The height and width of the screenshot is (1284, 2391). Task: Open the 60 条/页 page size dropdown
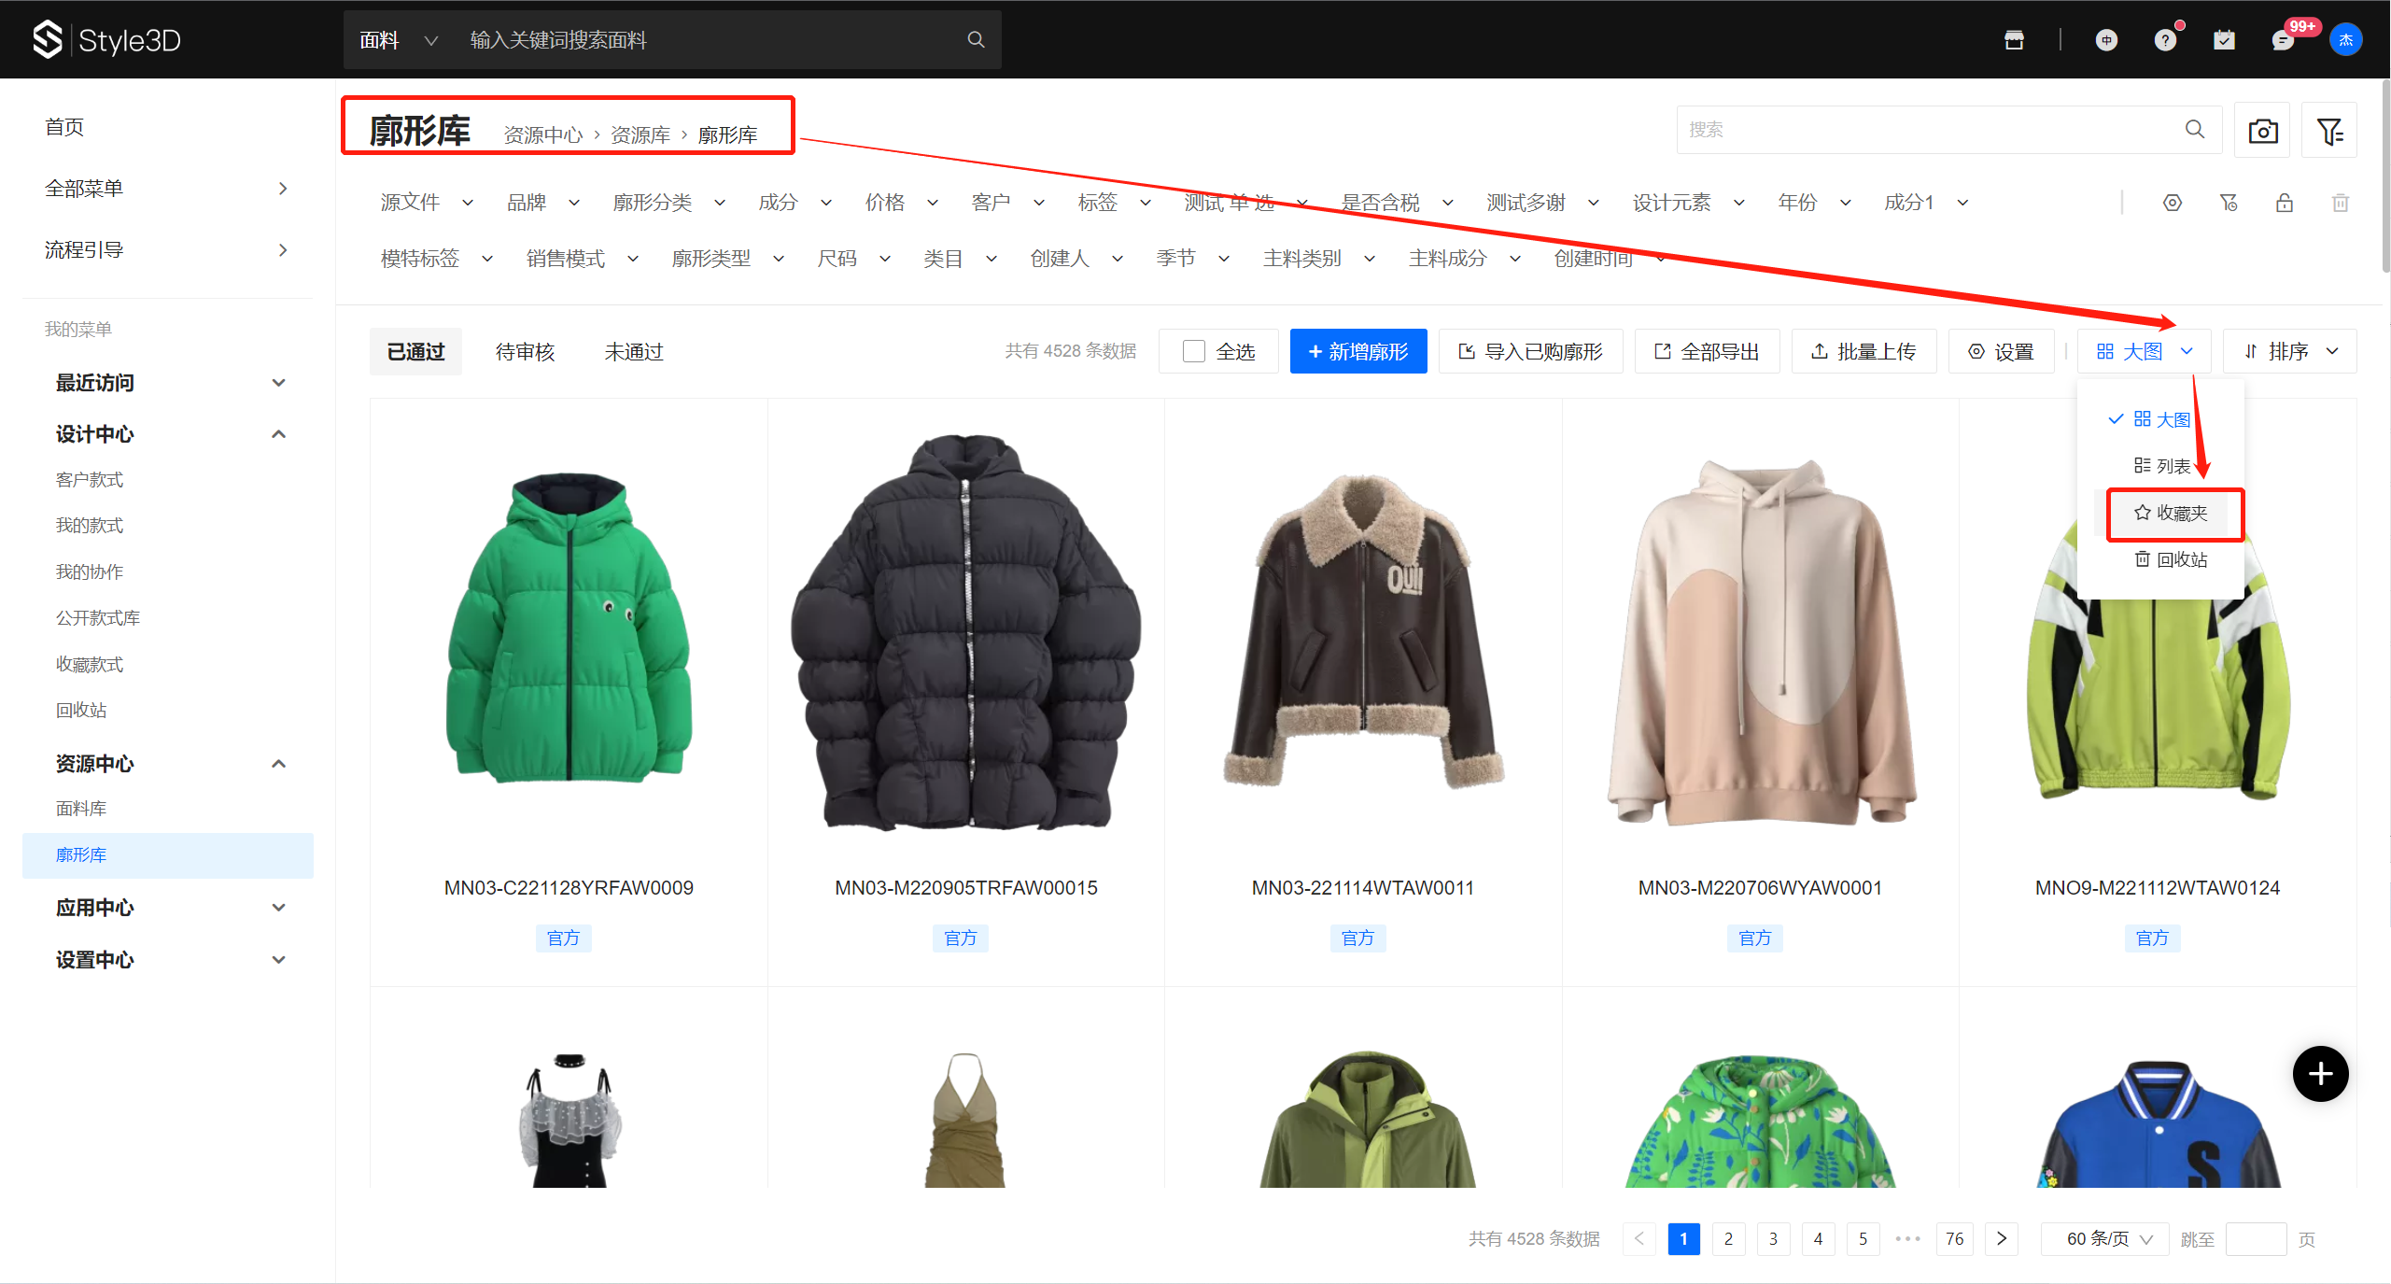[2107, 1239]
